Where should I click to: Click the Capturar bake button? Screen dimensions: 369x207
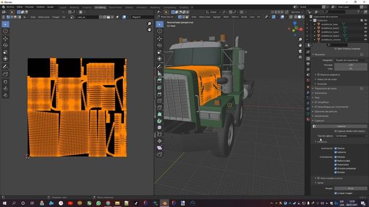tap(340, 126)
